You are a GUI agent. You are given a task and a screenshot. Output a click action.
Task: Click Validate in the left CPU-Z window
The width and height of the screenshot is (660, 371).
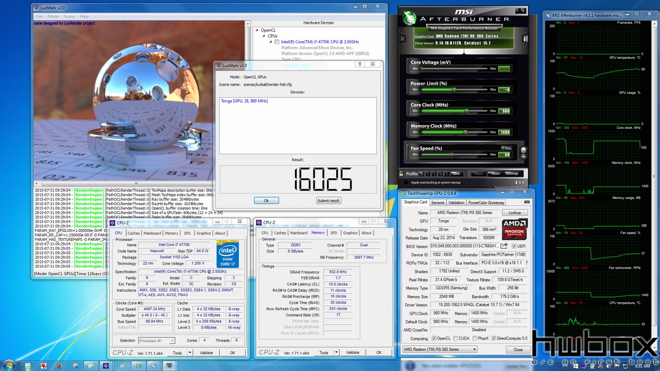coord(206,353)
